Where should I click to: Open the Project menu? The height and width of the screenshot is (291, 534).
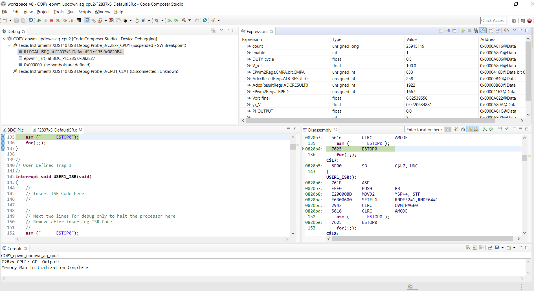[x=43, y=12]
